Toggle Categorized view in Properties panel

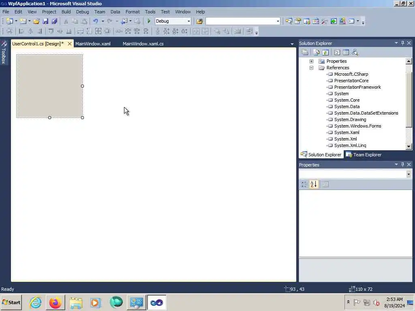pos(304,184)
